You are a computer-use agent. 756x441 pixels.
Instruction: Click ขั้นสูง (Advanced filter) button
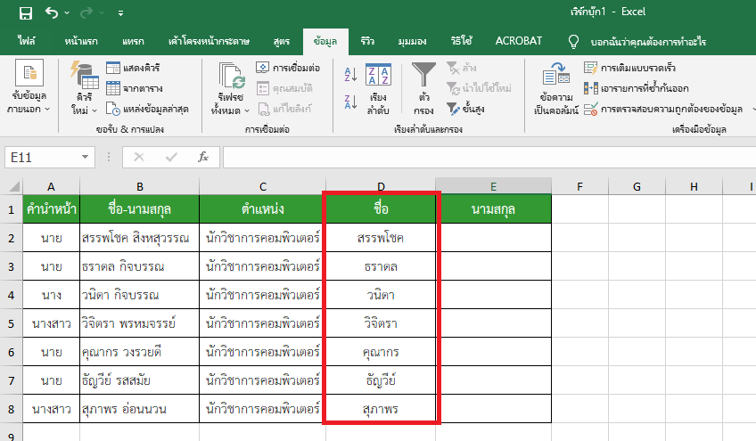[x=465, y=109]
